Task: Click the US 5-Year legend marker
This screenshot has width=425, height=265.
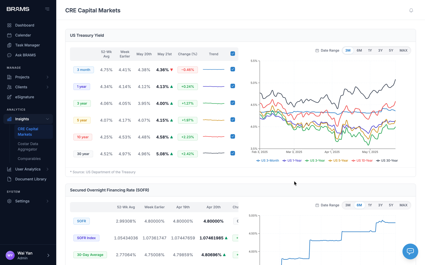Action: pos(330,161)
